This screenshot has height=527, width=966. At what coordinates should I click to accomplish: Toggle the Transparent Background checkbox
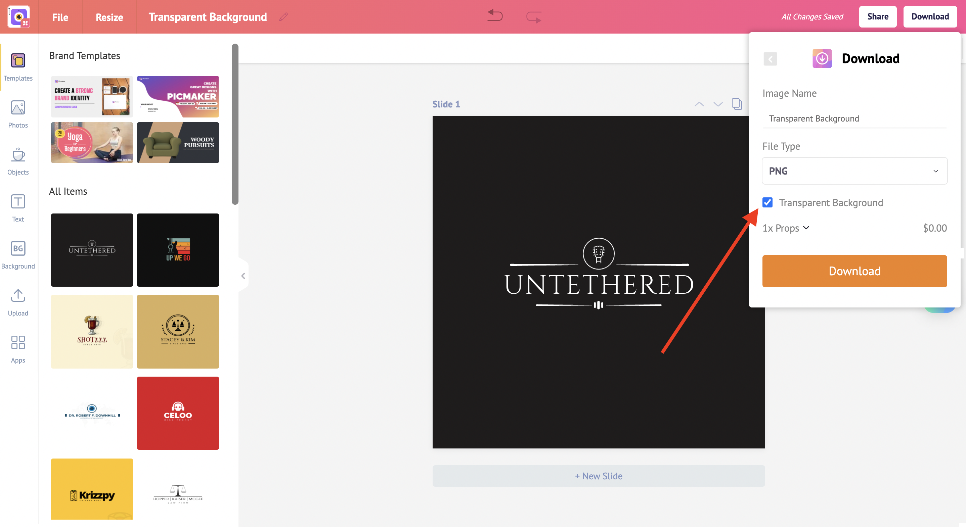[767, 202]
